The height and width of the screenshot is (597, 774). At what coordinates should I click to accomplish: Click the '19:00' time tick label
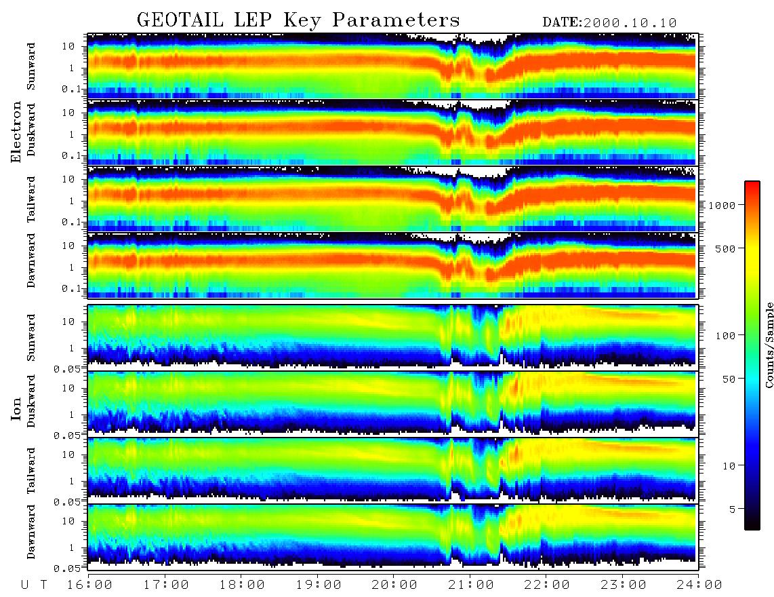[x=319, y=585]
